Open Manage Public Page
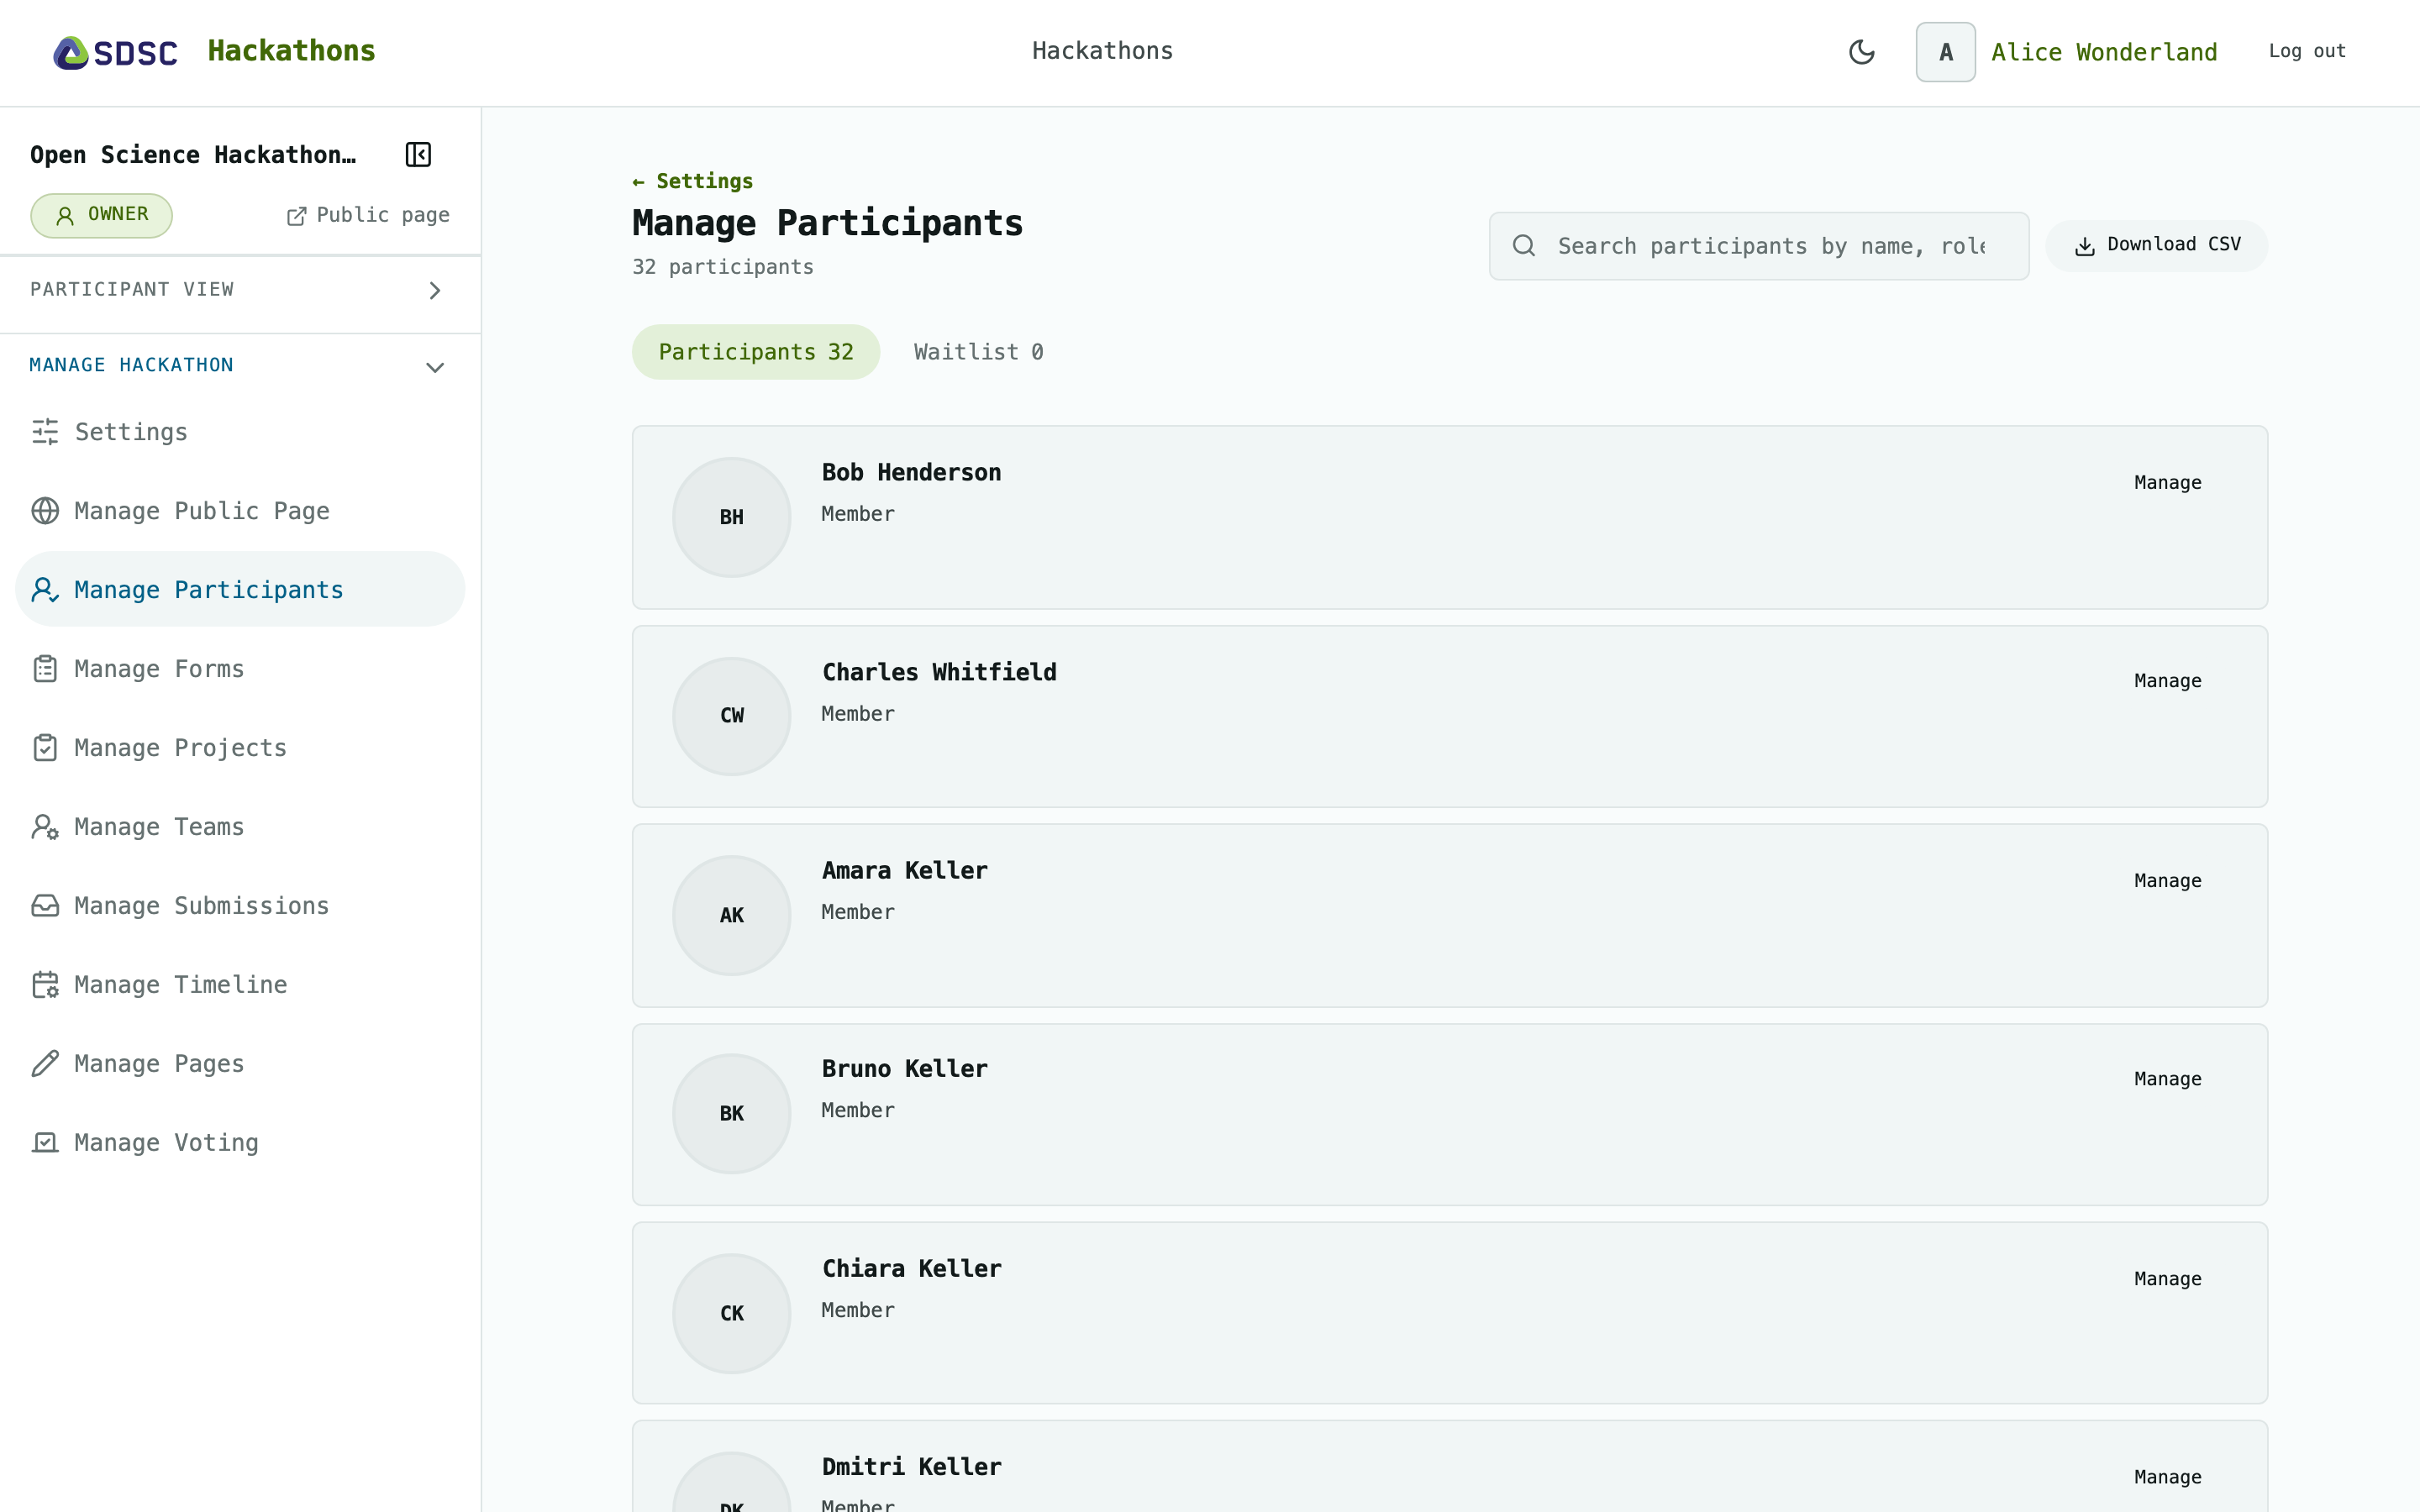The width and height of the screenshot is (2420, 1512). [x=240, y=511]
